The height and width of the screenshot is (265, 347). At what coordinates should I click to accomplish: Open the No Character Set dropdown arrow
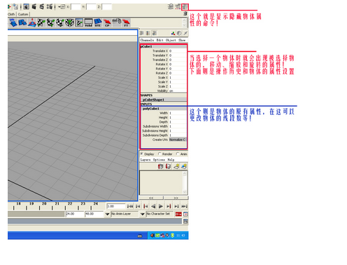(143, 214)
